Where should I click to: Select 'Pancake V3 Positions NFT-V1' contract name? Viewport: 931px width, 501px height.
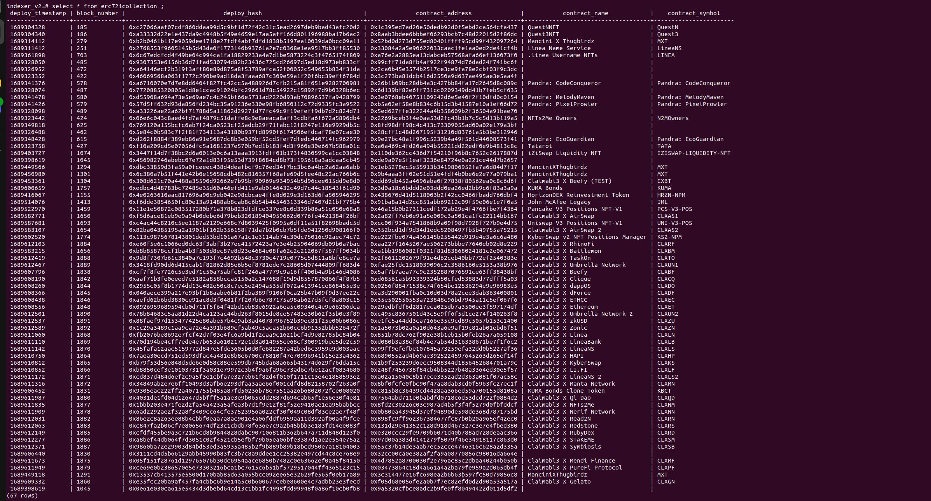pos(575,209)
